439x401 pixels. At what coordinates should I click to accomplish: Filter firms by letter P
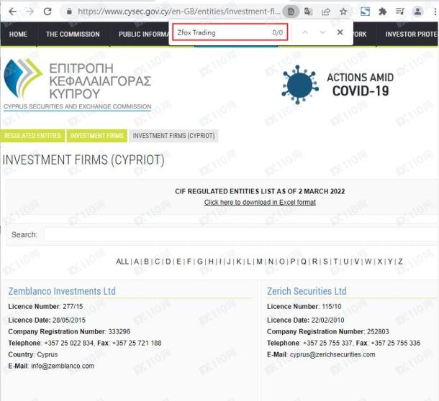click(x=293, y=262)
